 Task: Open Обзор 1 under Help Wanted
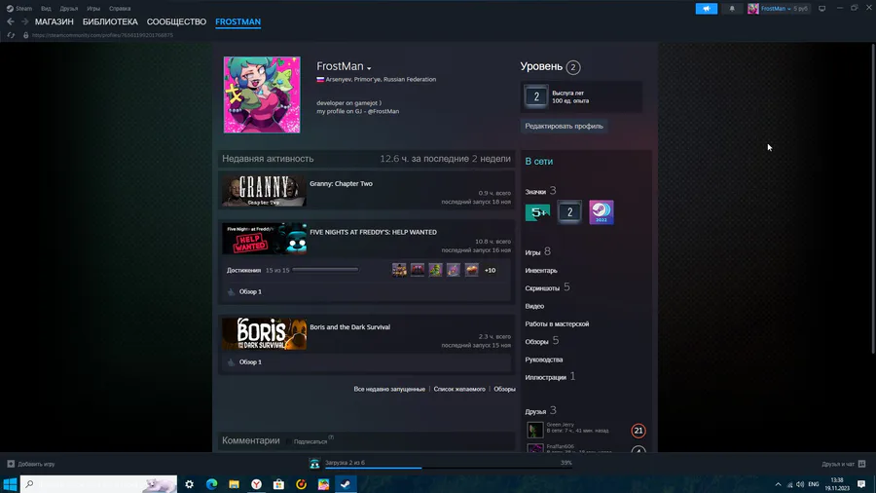250,291
